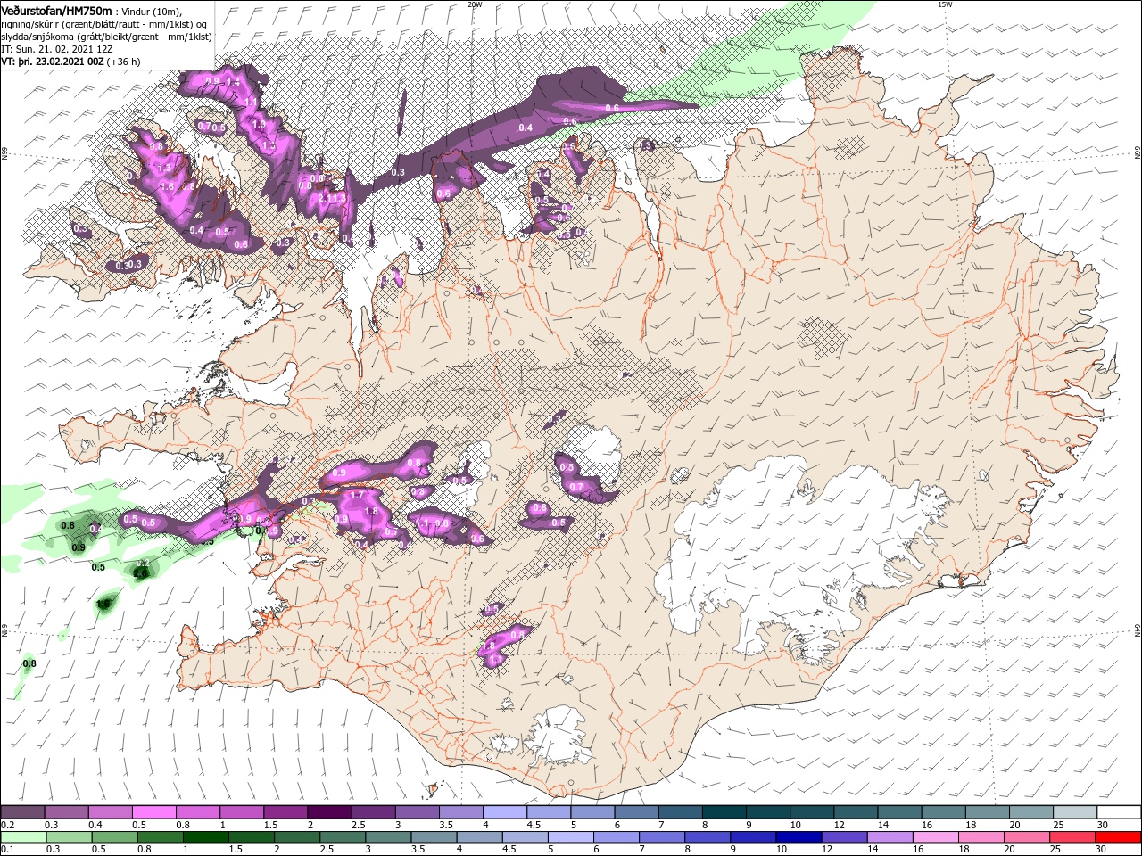Screen dimensions: 1142x856
Task: Click the '0.8' rain value at far left bottom
Action: [x=29, y=663]
